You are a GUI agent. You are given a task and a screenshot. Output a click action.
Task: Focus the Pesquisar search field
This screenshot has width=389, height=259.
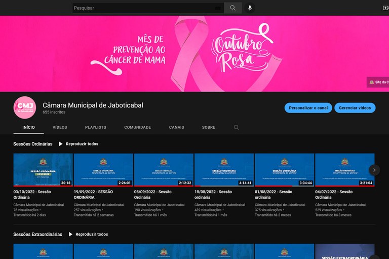pyautogui.click(x=148, y=8)
